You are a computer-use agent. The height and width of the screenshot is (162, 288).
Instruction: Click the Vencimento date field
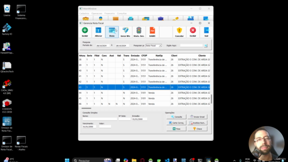(89, 126)
